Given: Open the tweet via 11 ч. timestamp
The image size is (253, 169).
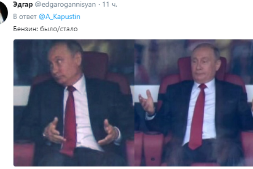Looking at the screenshot, I should click(110, 4).
